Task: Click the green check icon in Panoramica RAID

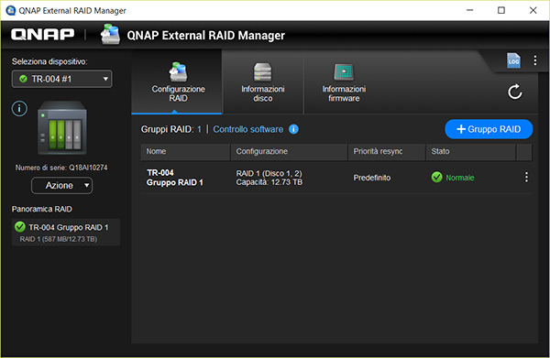Action: (20, 227)
